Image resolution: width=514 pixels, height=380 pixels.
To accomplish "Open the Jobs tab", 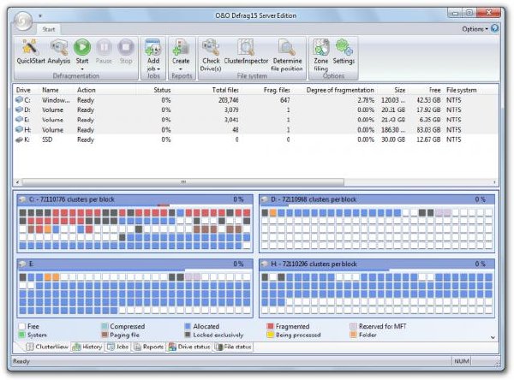I will (117, 347).
